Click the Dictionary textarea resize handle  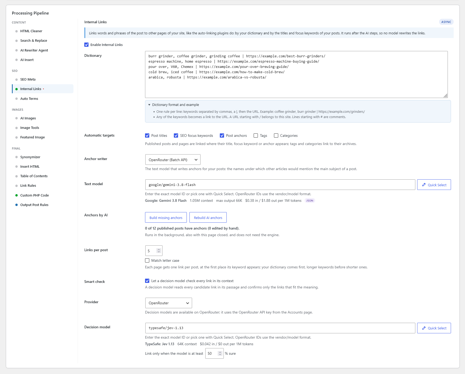[x=445, y=96]
